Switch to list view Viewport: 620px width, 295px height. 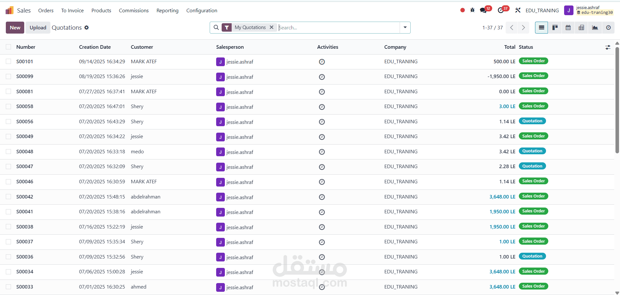(x=541, y=27)
